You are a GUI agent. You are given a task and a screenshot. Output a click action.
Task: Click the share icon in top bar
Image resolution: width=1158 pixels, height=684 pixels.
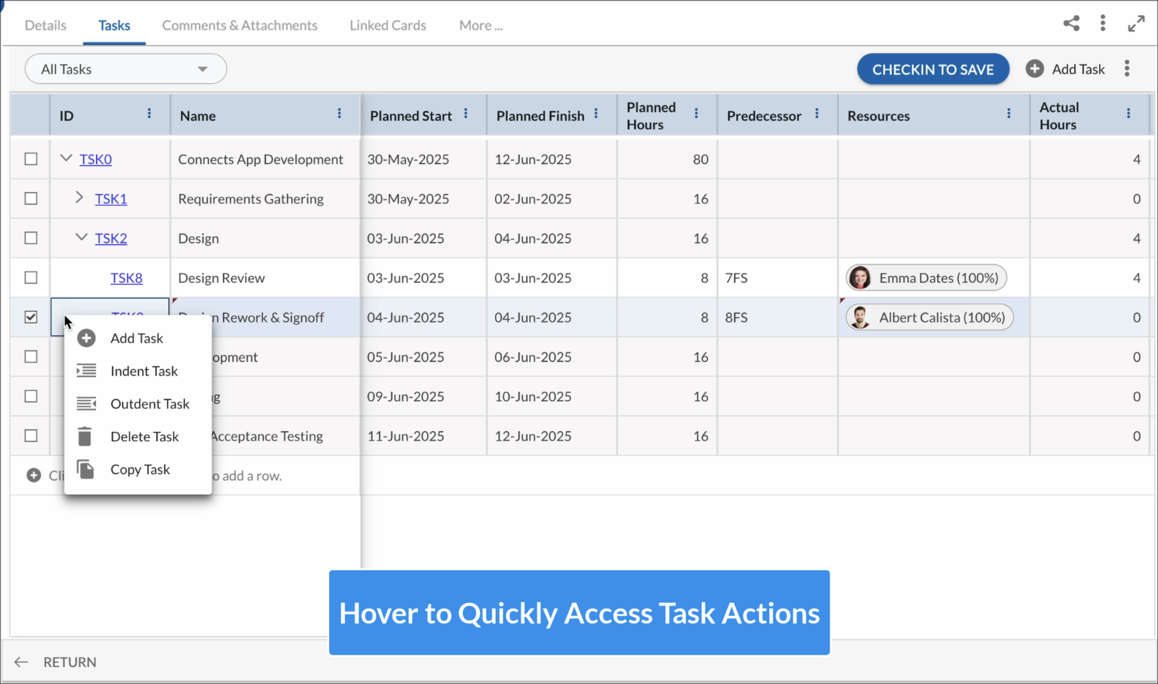click(x=1071, y=23)
